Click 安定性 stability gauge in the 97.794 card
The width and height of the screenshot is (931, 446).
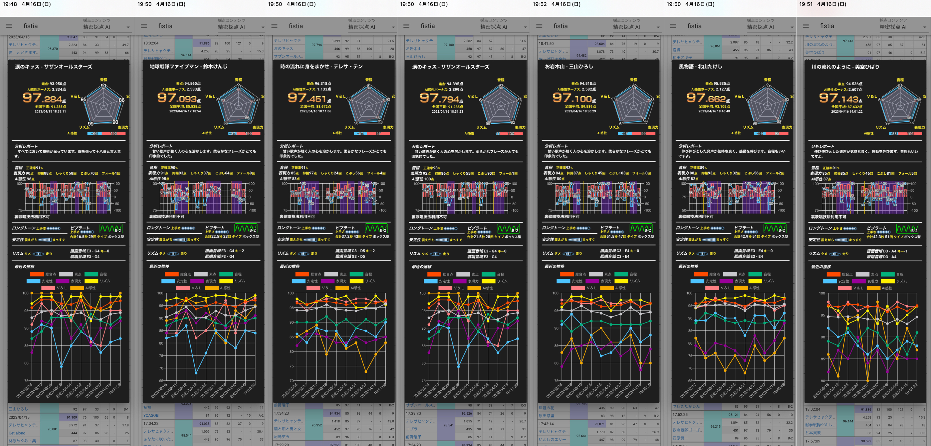[442, 240]
